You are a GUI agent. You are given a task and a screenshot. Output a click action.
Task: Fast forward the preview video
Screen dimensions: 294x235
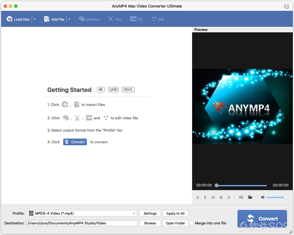[x=213, y=197]
